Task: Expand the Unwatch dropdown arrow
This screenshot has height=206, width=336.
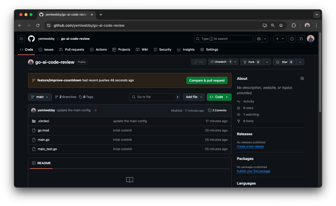Action: [235, 62]
